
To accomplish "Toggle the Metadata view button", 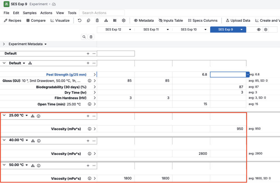I will (144, 20).
